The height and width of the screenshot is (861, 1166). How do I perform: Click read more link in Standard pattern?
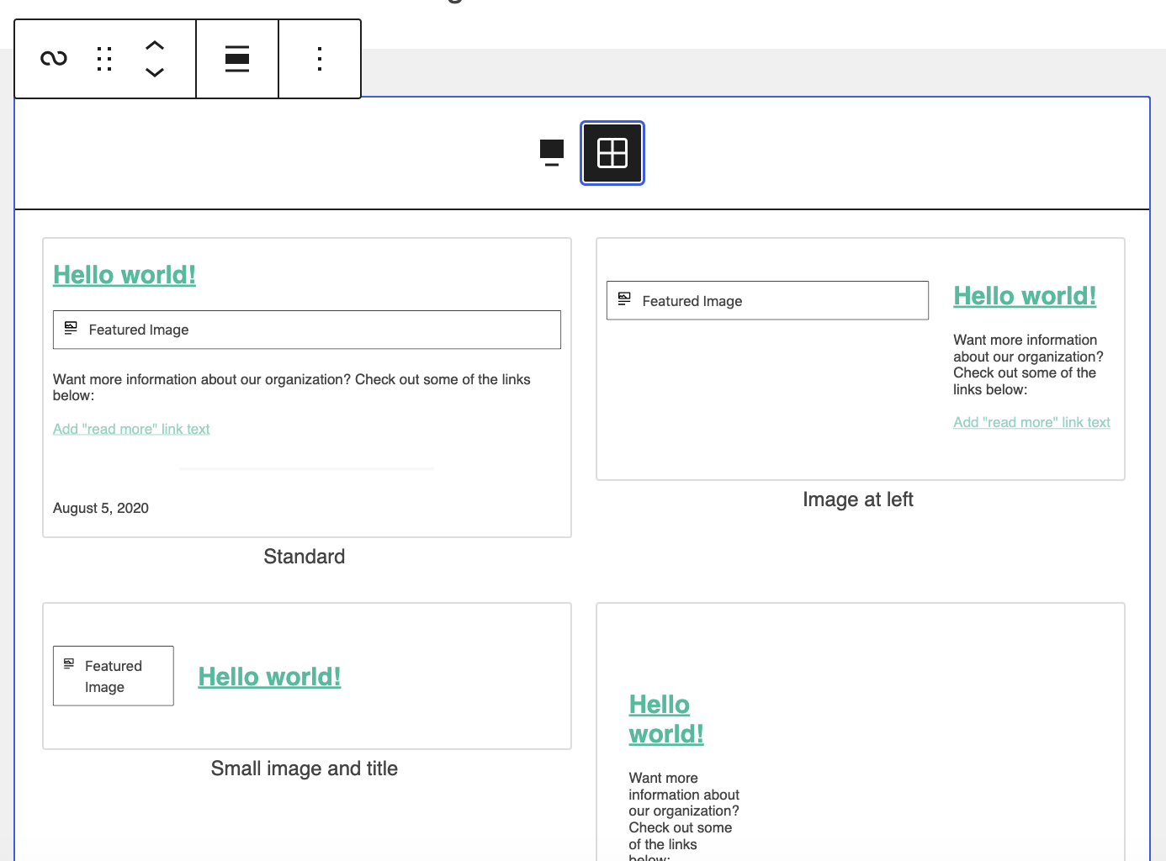coord(131,429)
